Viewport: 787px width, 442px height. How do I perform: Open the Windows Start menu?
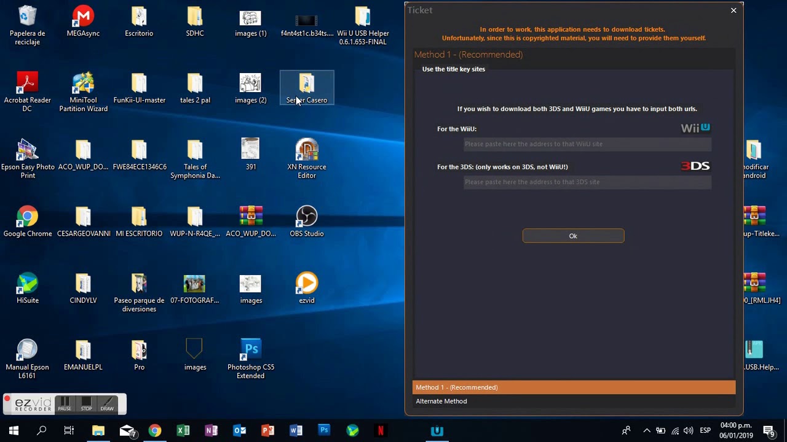pyautogui.click(x=14, y=431)
